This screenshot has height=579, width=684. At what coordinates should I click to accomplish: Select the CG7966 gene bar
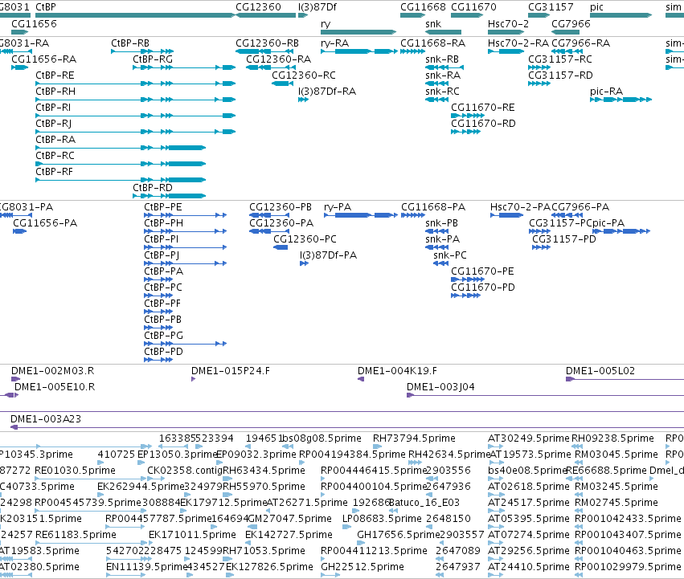tap(565, 32)
